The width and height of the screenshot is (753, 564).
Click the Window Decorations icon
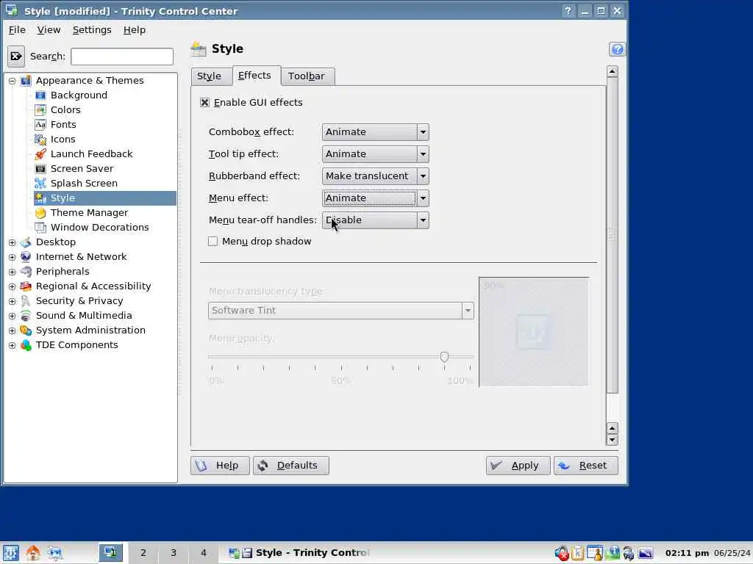pos(40,228)
